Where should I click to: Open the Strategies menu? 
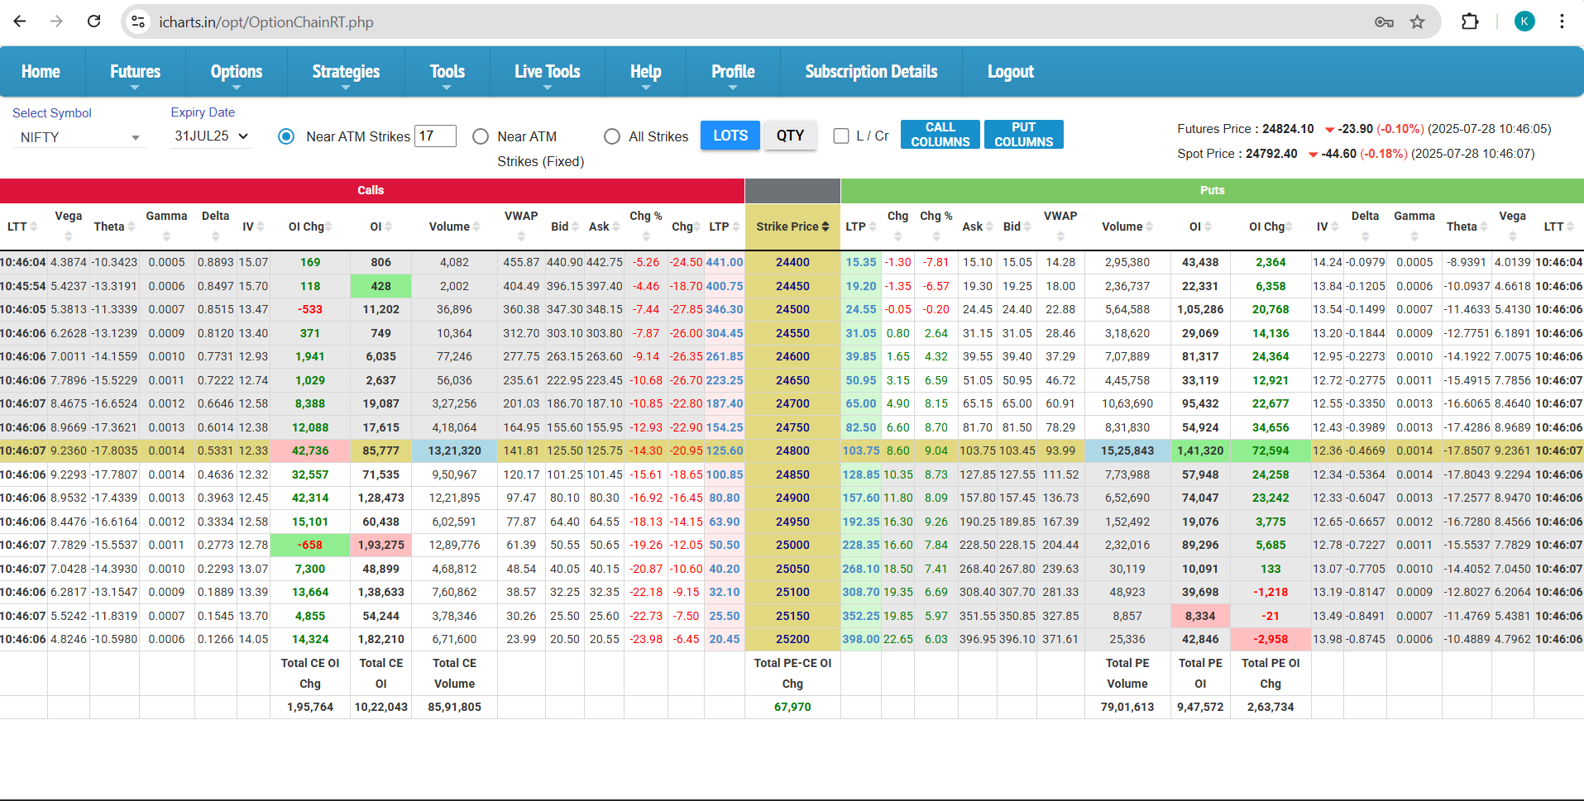pyautogui.click(x=346, y=72)
